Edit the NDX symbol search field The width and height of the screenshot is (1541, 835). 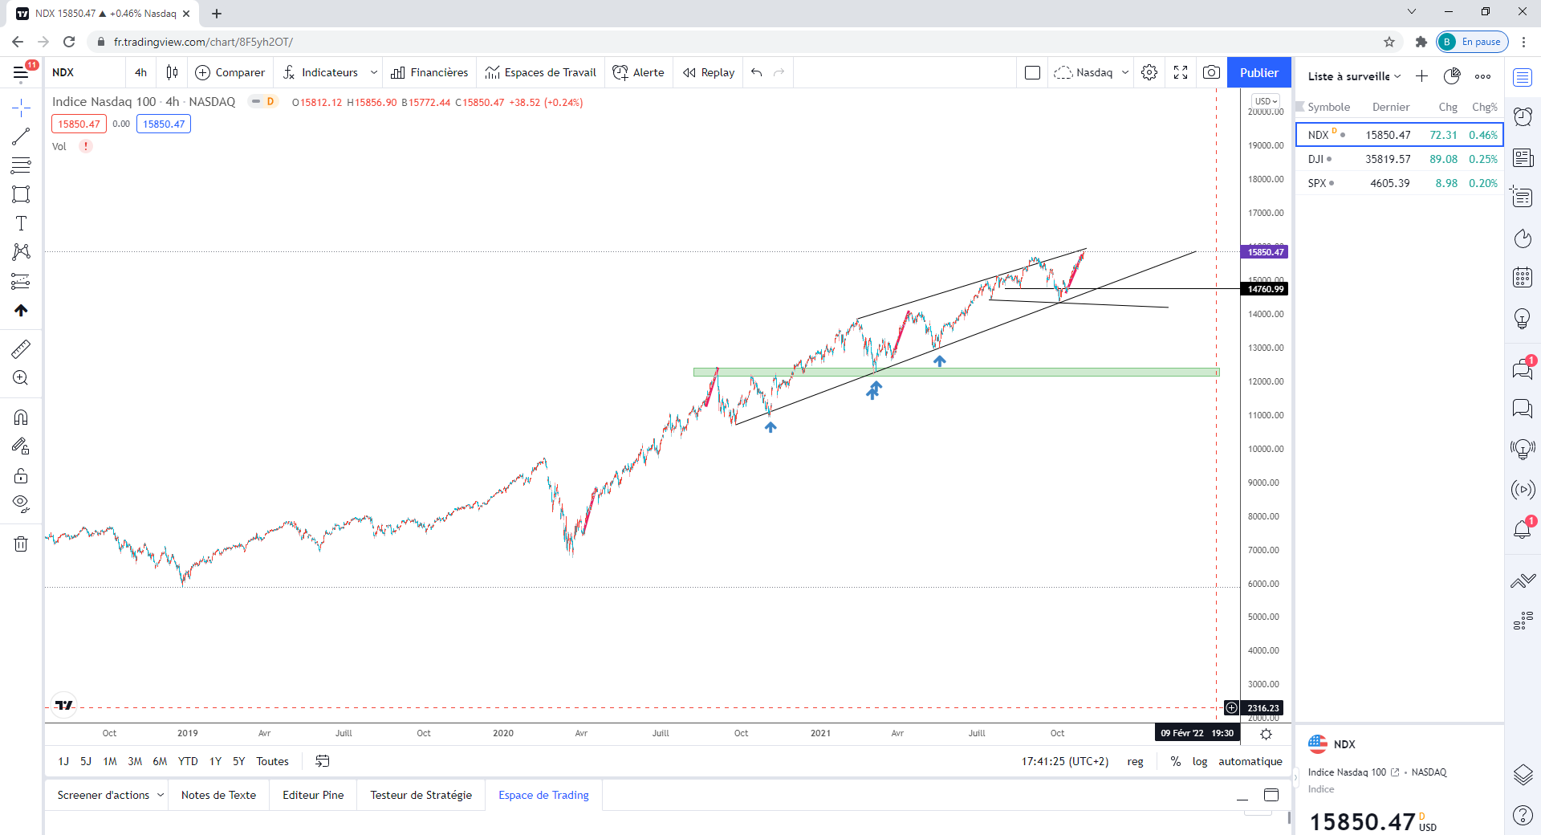point(84,73)
